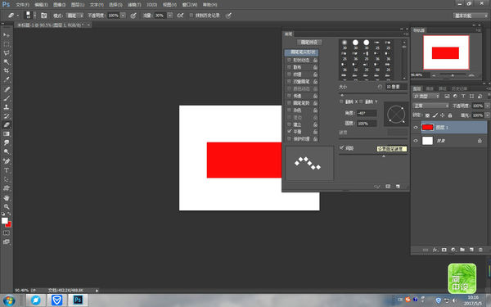Screen dimensions: 491x307
Task: Select the History Brush tool
Action: pyautogui.click(x=7, y=116)
